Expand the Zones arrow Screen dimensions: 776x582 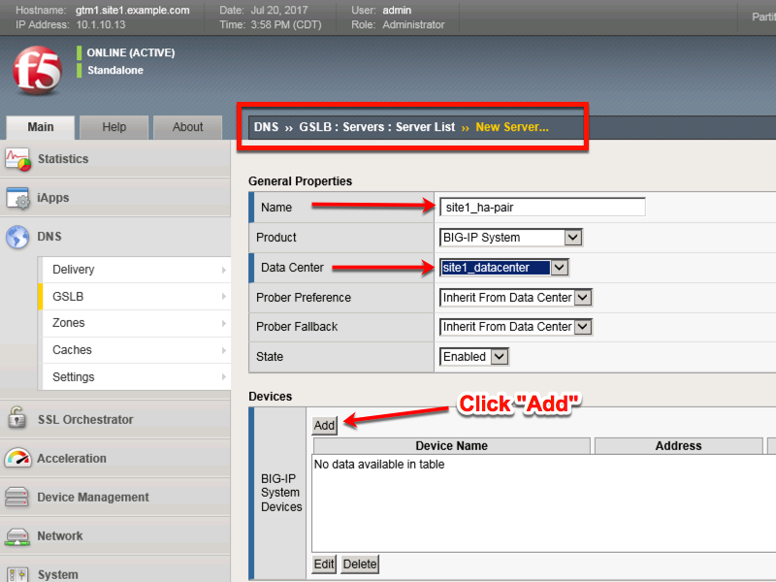coord(224,323)
